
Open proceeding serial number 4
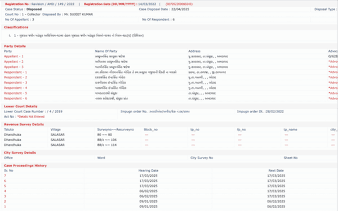click(x=5, y=191)
